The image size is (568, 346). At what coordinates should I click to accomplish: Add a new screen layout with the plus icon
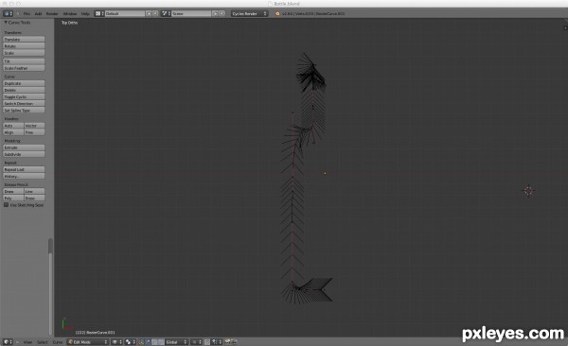pyautogui.click(x=149, y=13)
